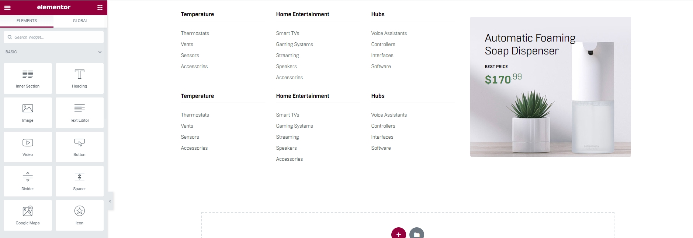
Task: Select the Google Maps widget
Action: (x=28, y=215)
